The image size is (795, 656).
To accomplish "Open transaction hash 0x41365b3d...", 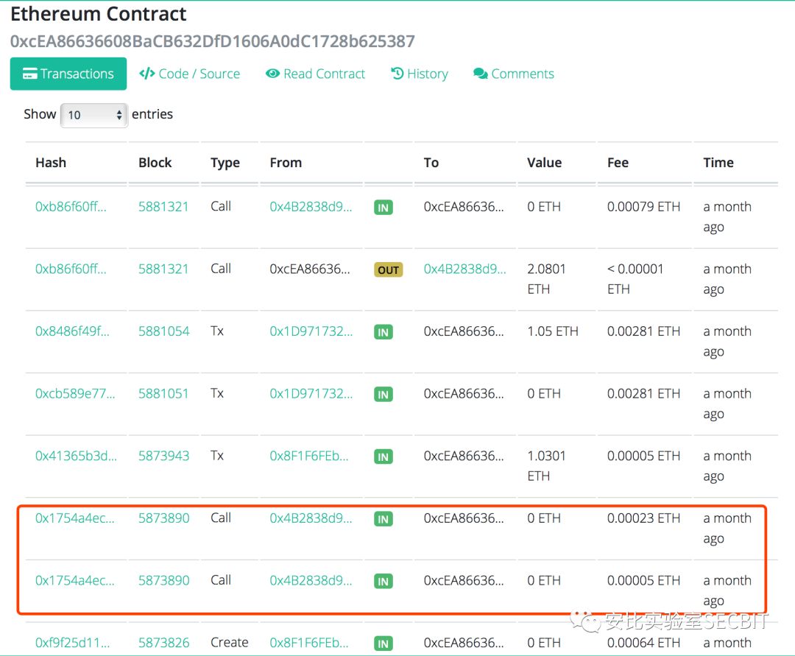I will (76, 456).
